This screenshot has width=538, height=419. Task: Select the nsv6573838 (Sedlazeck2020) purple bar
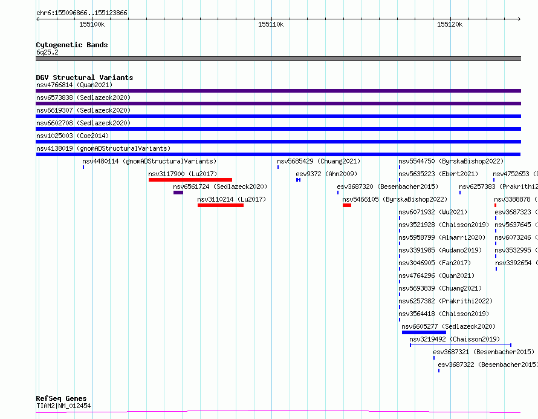(278, 104)
